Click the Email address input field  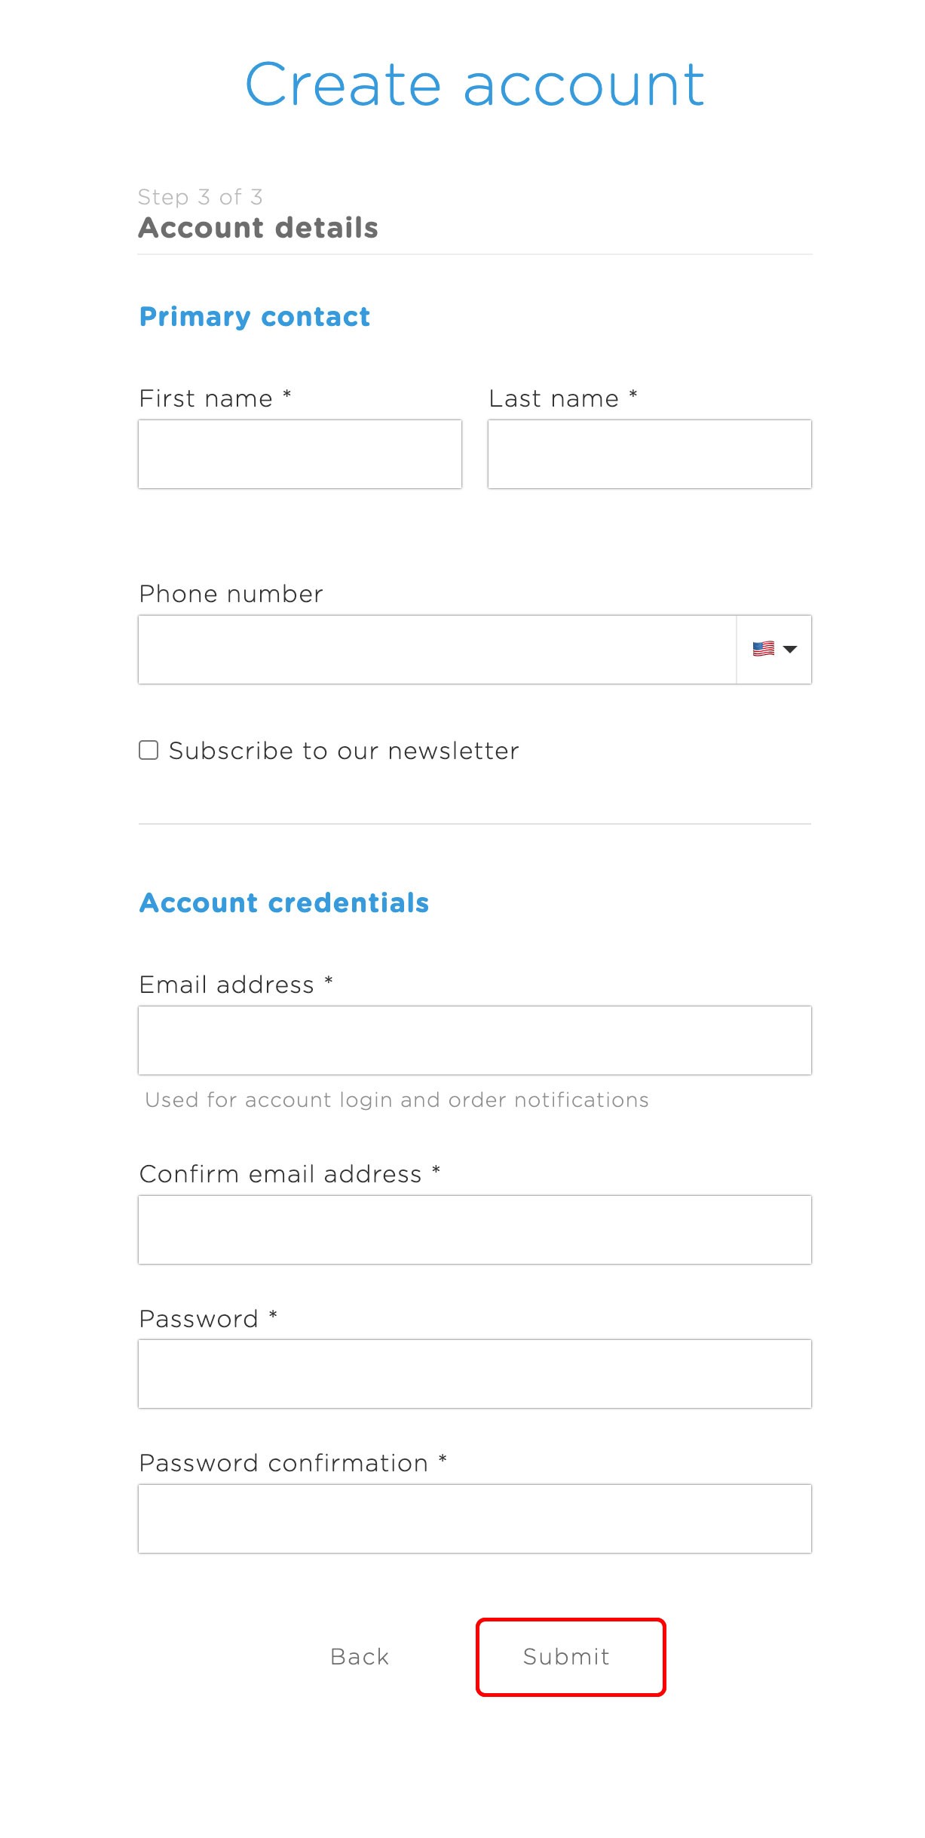point(474,1040)
